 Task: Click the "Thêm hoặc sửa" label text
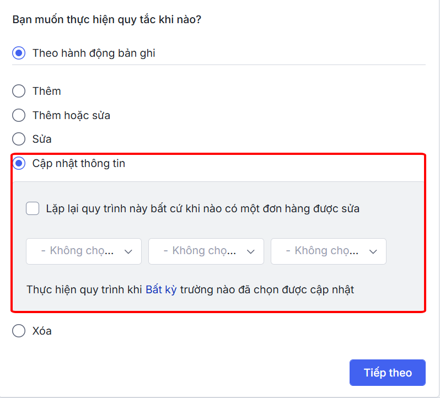pyautogui.click(x=71, y=115)
